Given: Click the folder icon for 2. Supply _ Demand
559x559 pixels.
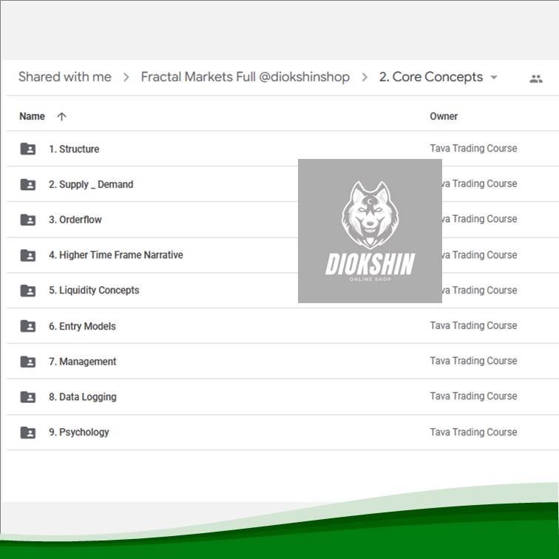Looking at the screenshot, I should 28,185.
